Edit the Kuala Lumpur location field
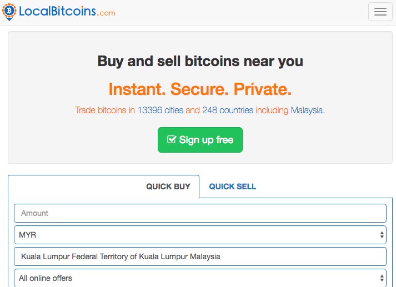 pos(200,256)
